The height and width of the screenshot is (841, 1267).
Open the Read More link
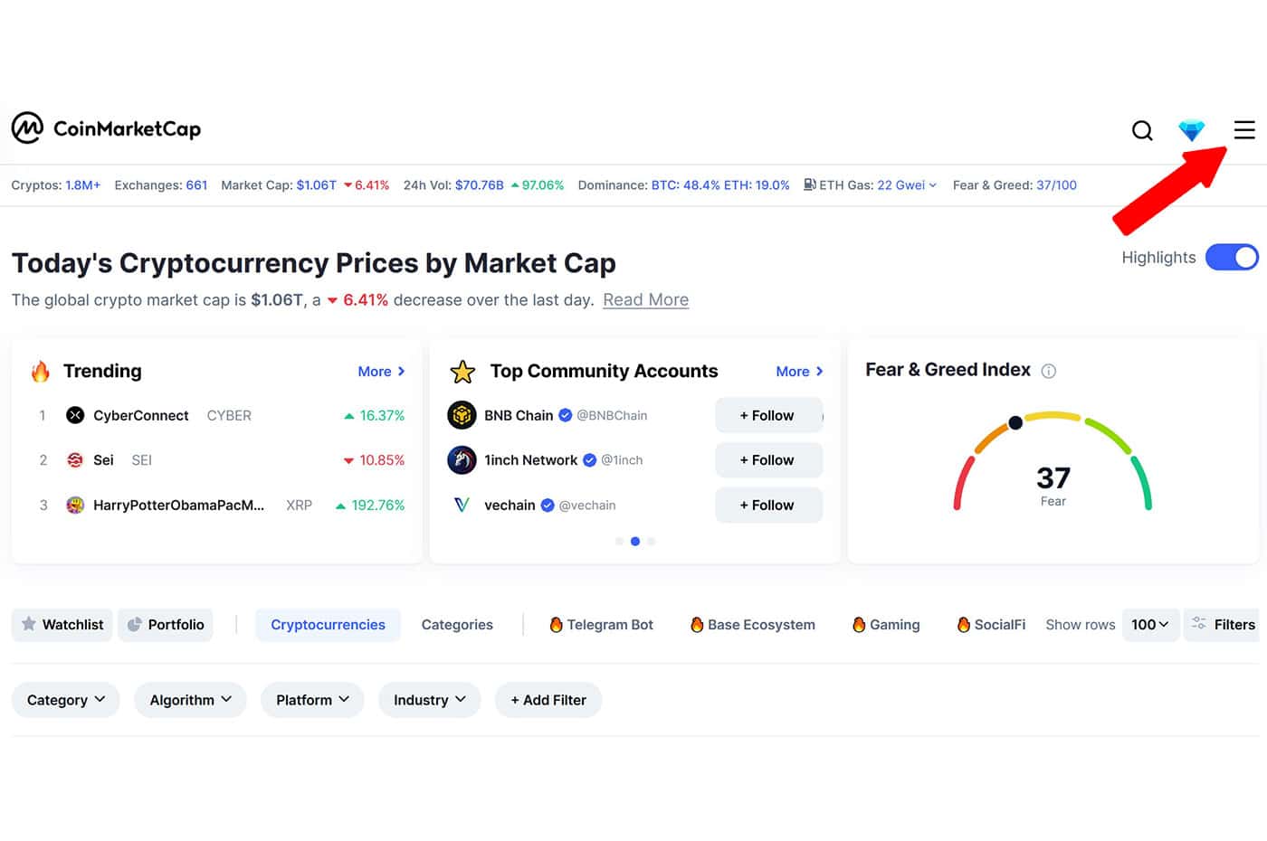coord(646,300)
